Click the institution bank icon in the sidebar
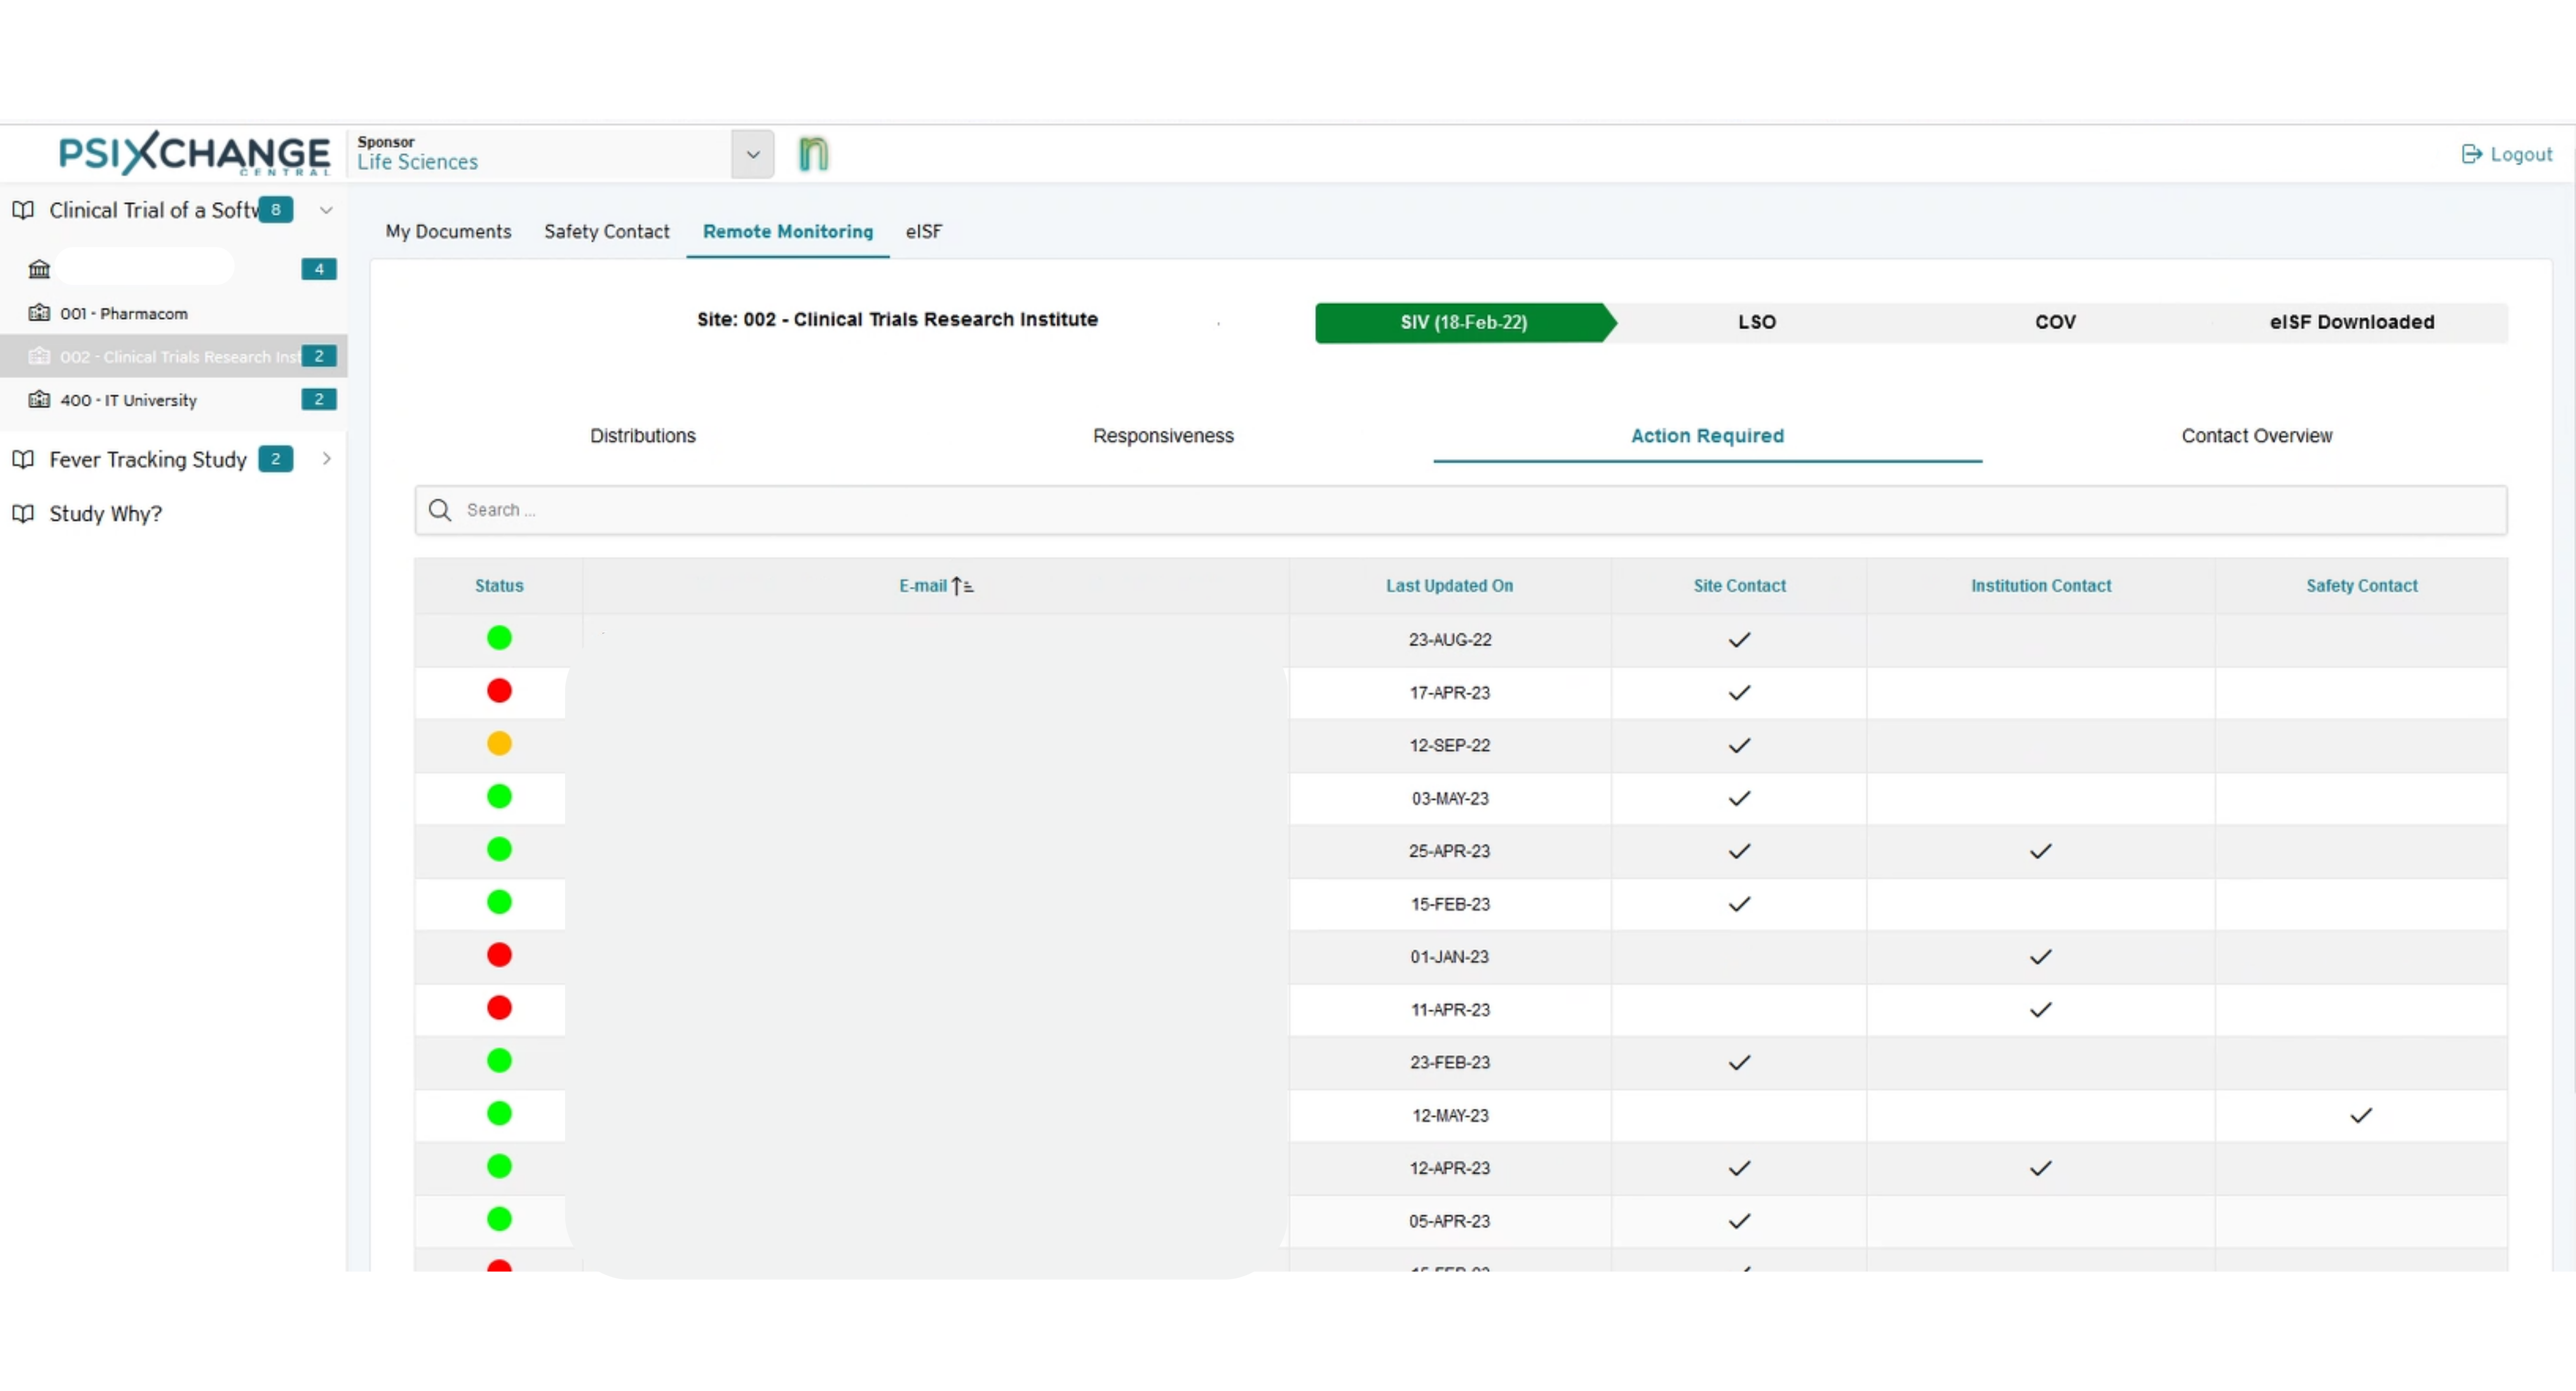The image size is (2576, 1391). point(39,269)
